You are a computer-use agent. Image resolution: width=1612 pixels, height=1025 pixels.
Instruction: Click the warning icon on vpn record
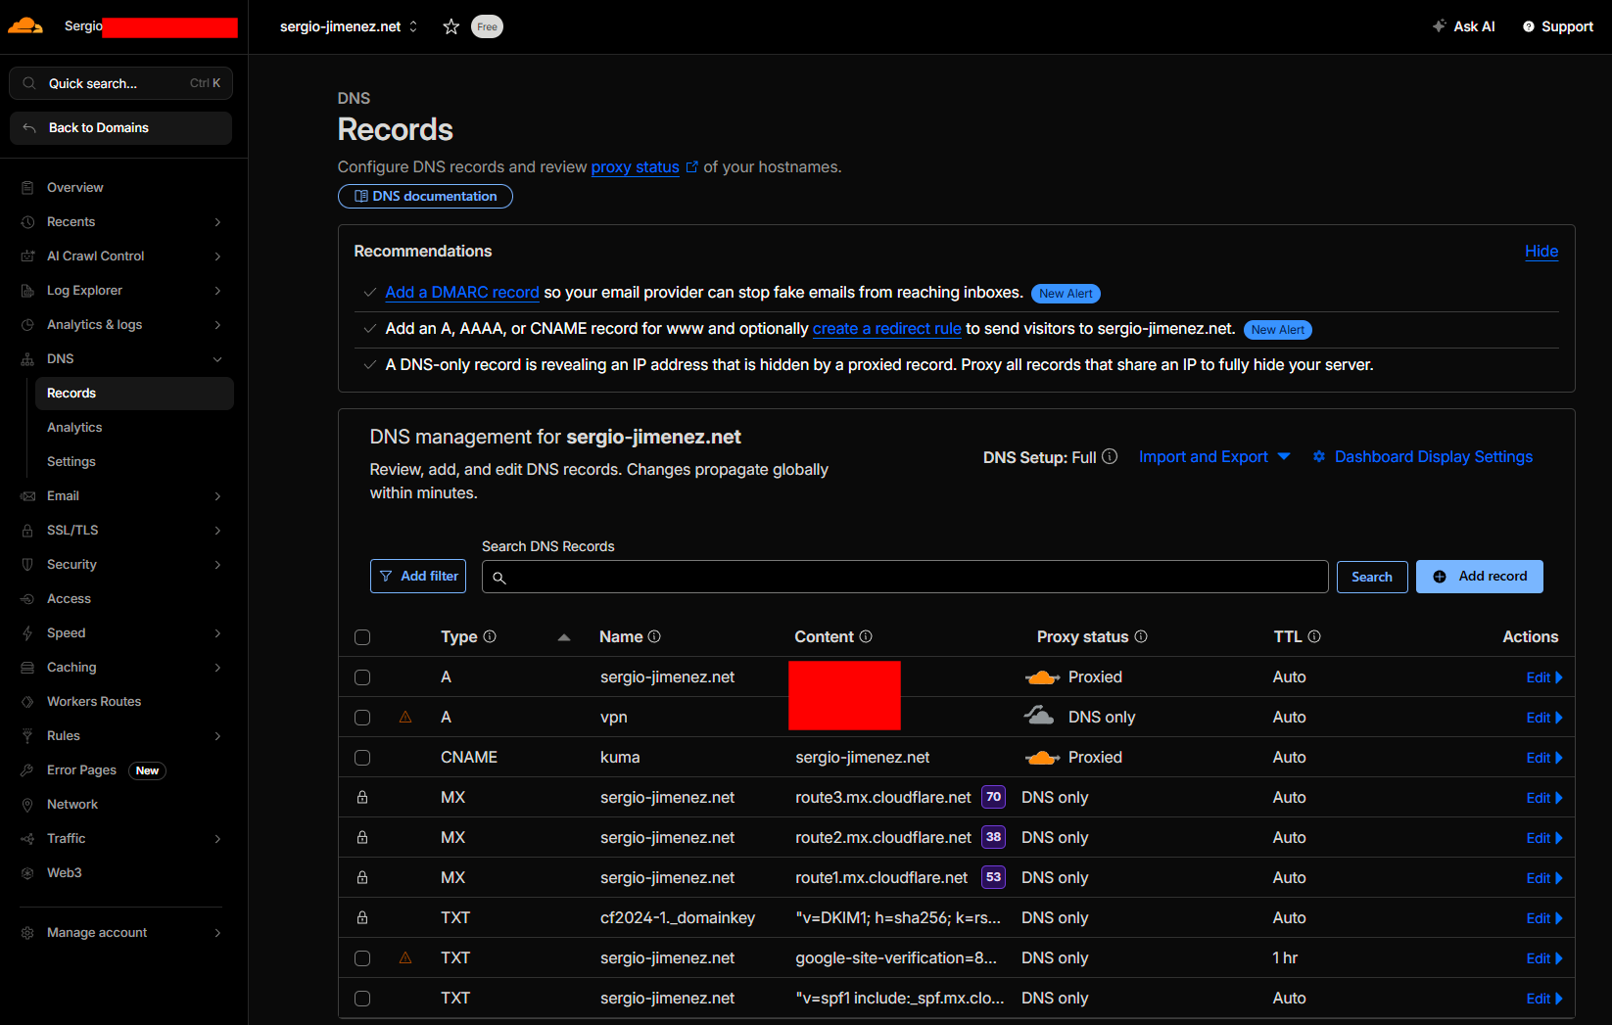(405, 718)
